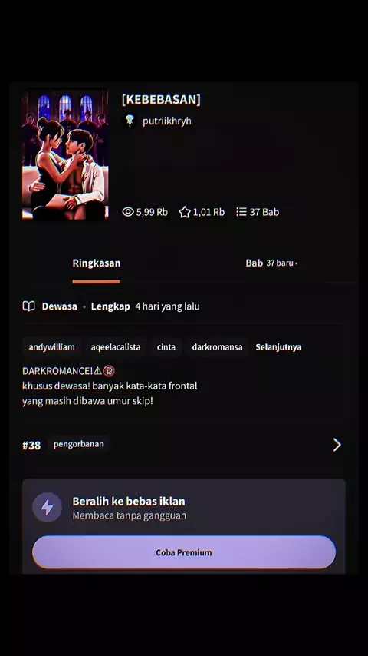Tap the star votes icon

[185, 212]
